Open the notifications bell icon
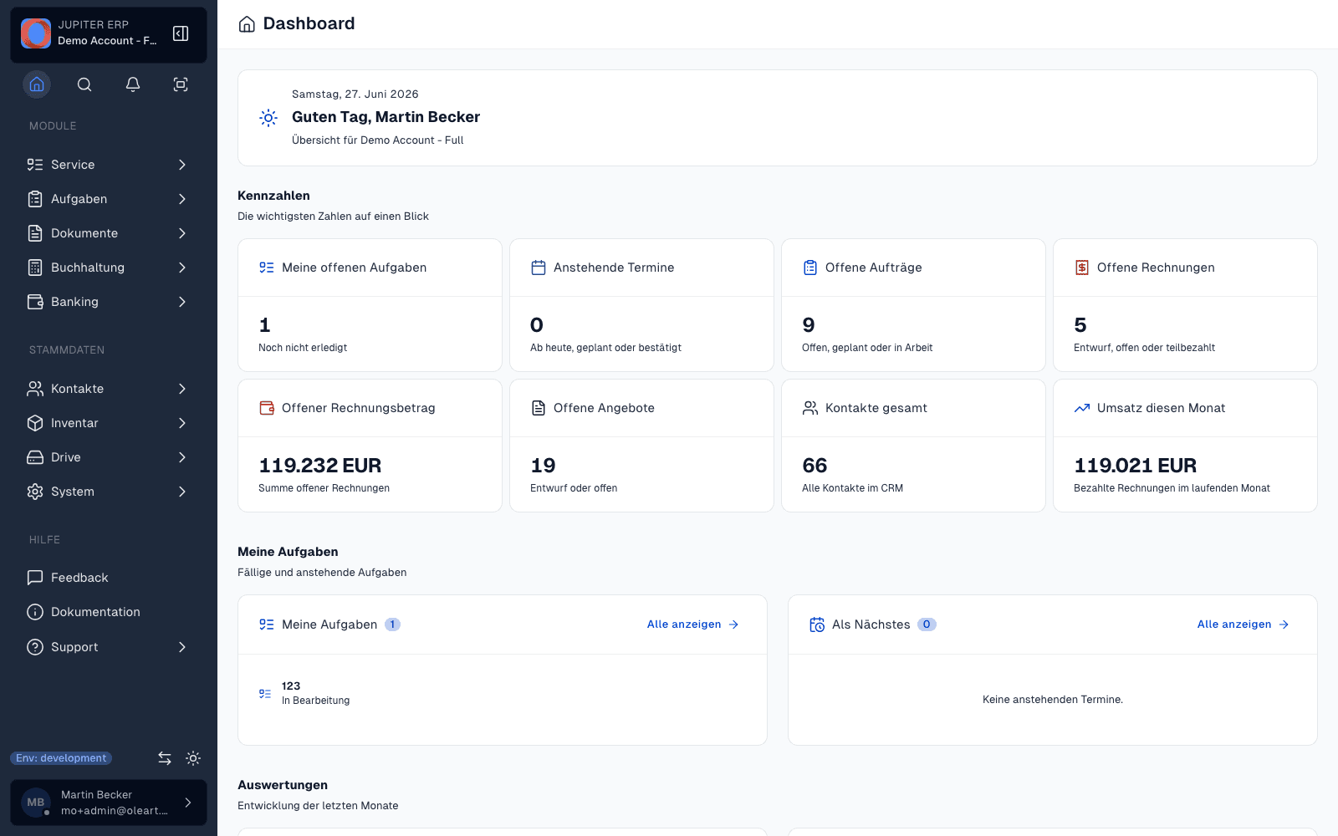Image resolution: width=1338 pixels, height=836 pixels. (x=133, y=84)
